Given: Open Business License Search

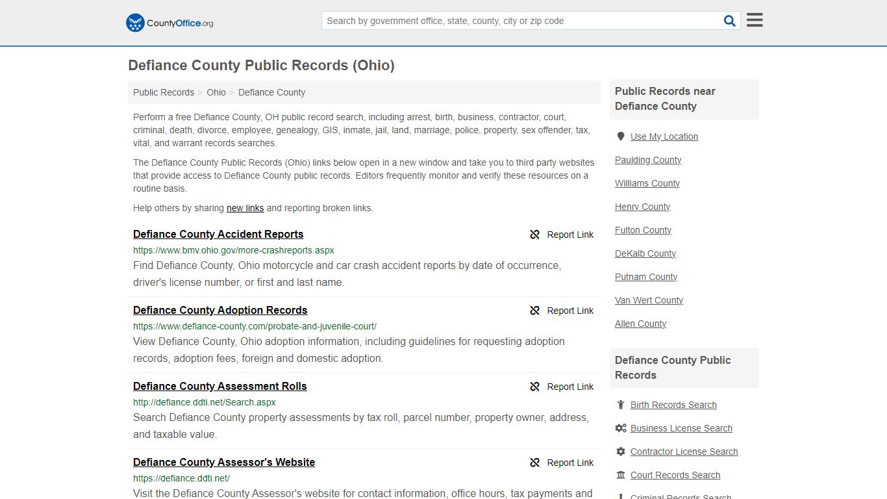Looking at the screenshot, I should (x=681, y=428).
